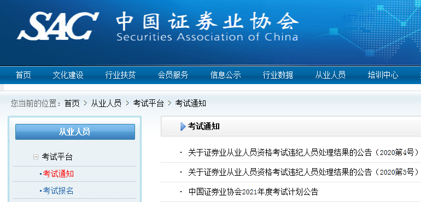Click 行业数据 in top navigation

pos(278,75)
